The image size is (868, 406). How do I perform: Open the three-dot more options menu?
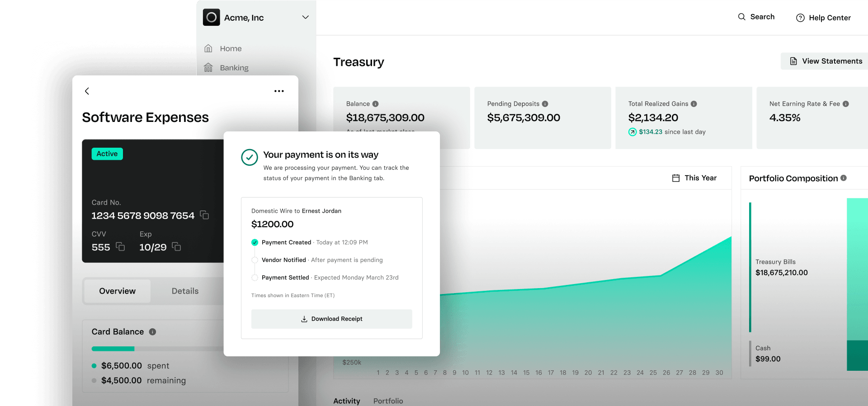tap(279, 91)
